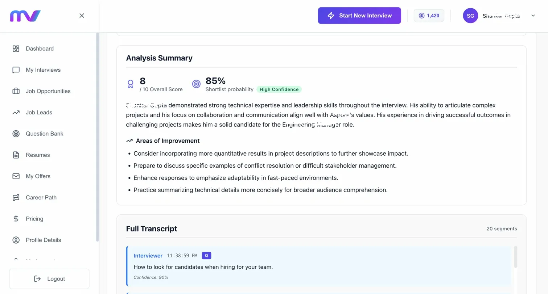548x294 pixels.
Task: Click the Profile Details user icon
Action: pyautogui.click(x=16, y=240)
